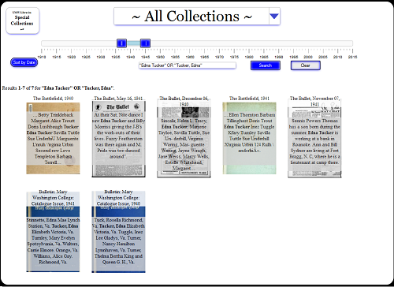
Task: Select the right date range slider handle
Action: tap(145, 43)
